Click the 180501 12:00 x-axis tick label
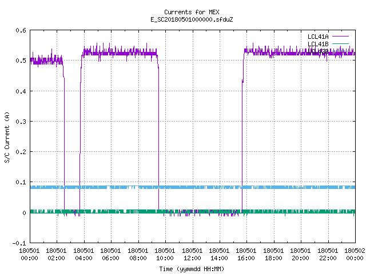This screenshot has width=366, height=274. (x=192, y=255)
